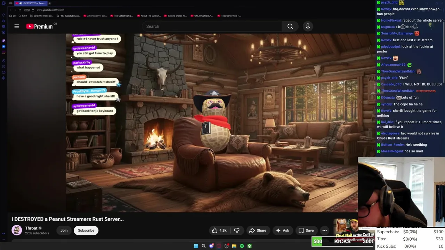Open the GX Control speedometer sidebar icon
Viewport: 445px width, 250px height.
(x=3, y=16)
